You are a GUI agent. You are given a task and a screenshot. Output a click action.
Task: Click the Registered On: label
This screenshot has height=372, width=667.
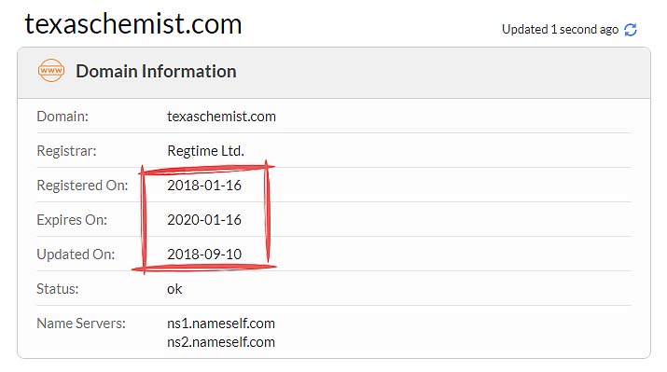pos(82,186)
